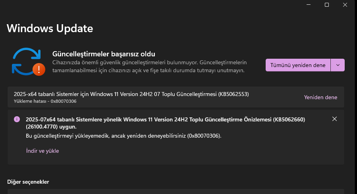Click the KB5062553 cumulative update title
357x194 pixels.
pos(131,94)
